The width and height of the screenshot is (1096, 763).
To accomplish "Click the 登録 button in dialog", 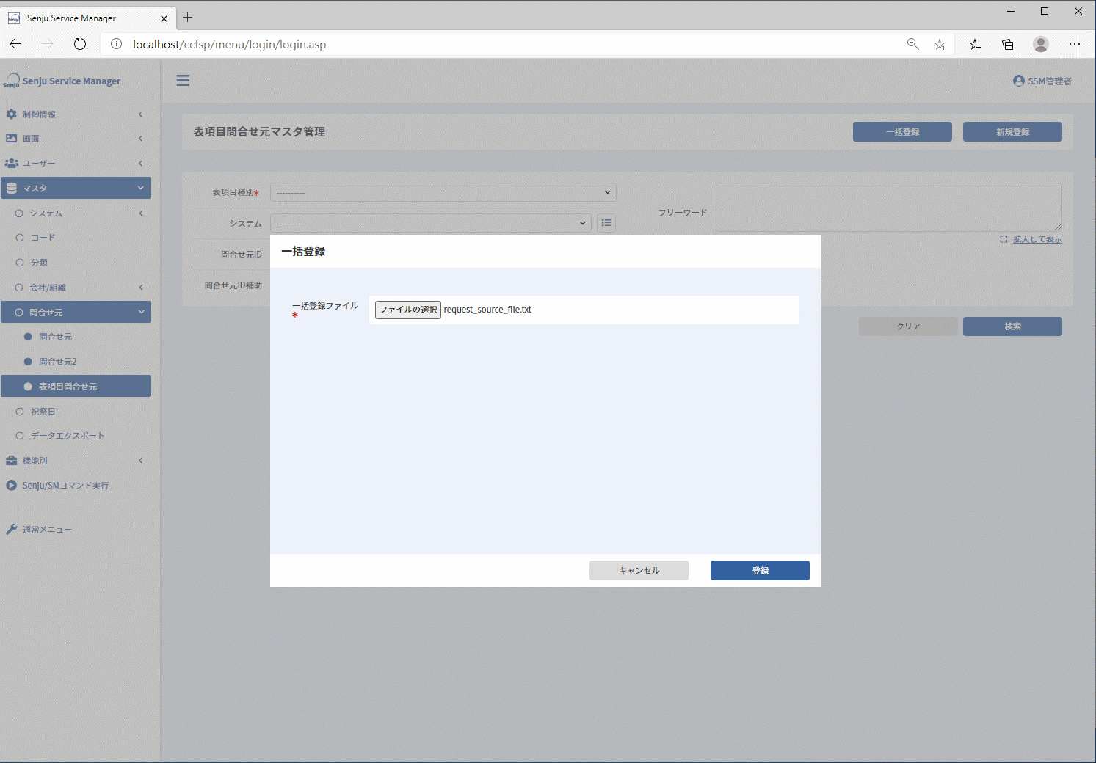I will pos(760,571).
